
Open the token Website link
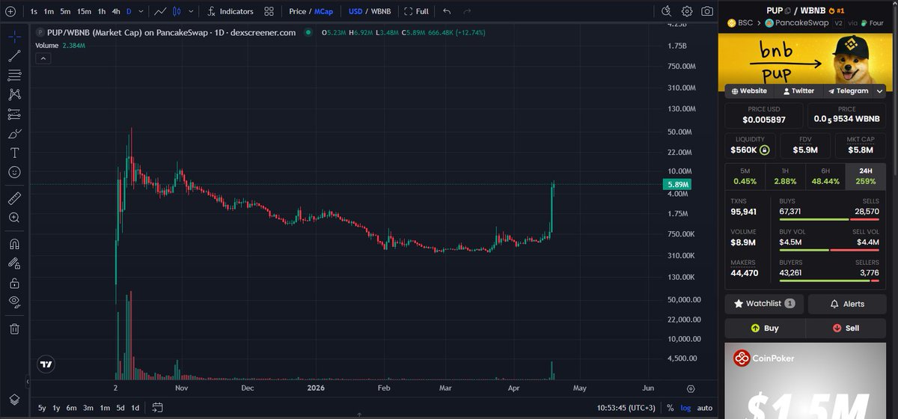pyautogui.click(x=748, y=91)
